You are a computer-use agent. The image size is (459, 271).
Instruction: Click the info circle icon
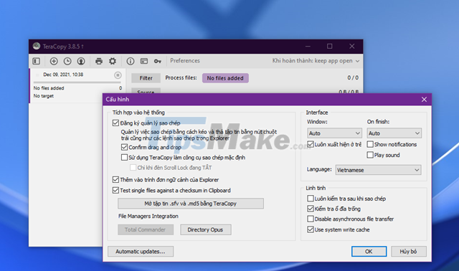(131, 61)
